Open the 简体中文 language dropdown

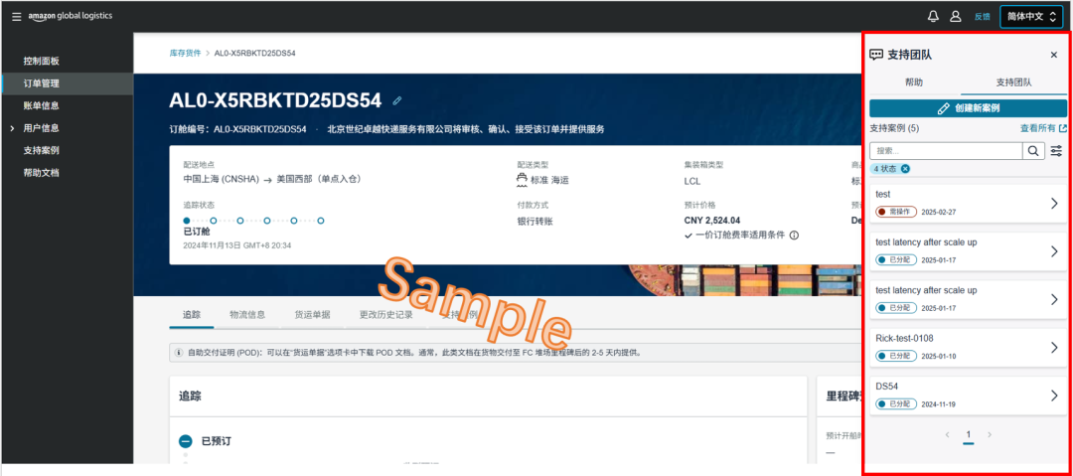[1031, 17]
